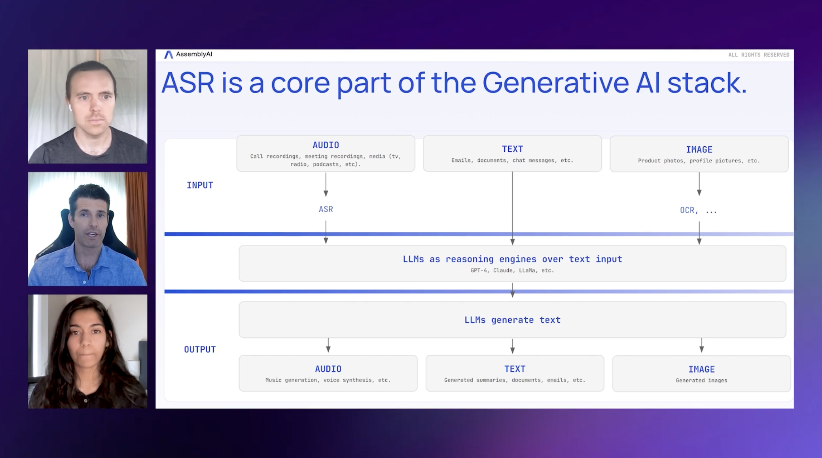822x458 pixels.
Task: Toggle the INPUT section label
Action: [x=200, y=185]
